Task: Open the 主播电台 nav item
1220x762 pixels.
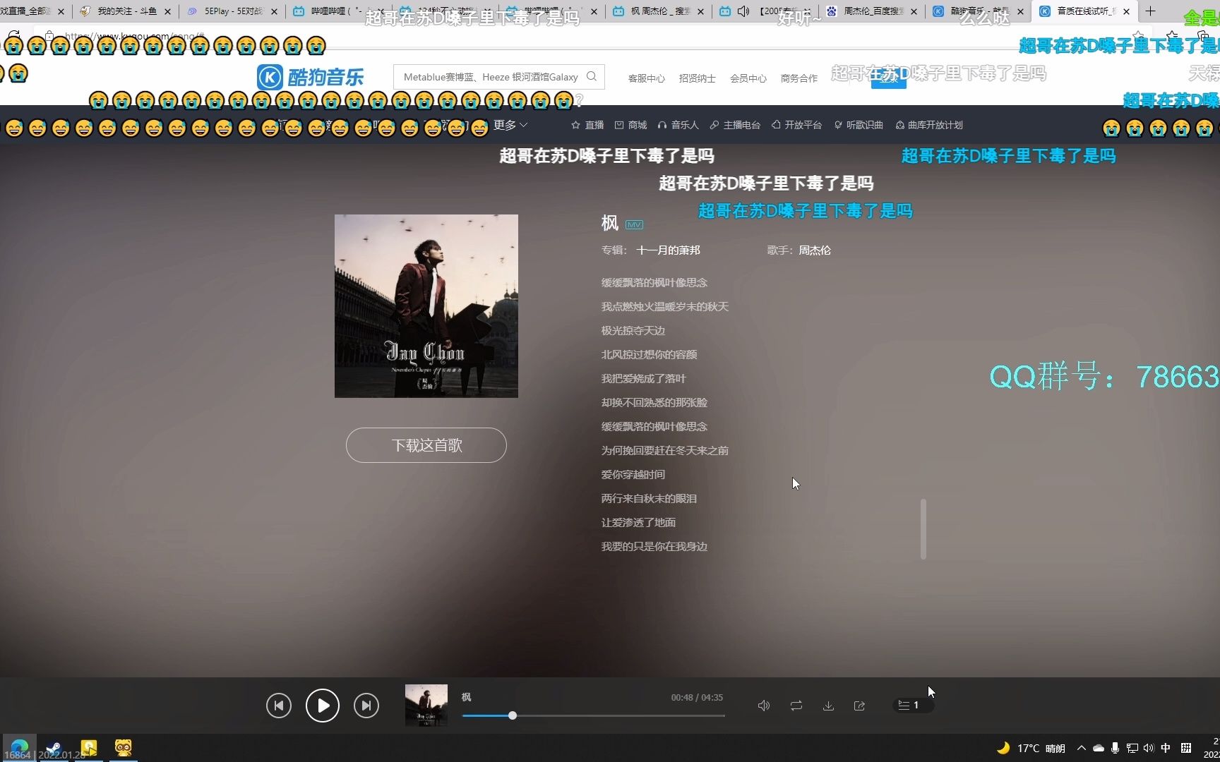Action: click(x=735, y=125)
